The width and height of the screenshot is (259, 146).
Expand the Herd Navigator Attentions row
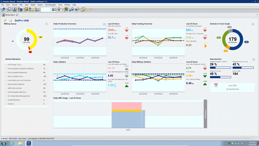coord(6,92)
